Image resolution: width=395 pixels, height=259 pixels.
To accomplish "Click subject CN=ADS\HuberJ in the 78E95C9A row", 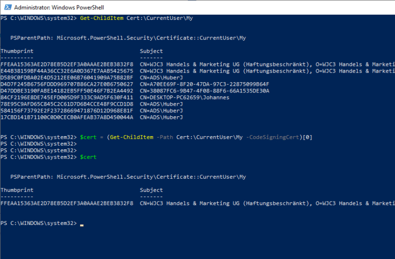I will pos(162,104).
